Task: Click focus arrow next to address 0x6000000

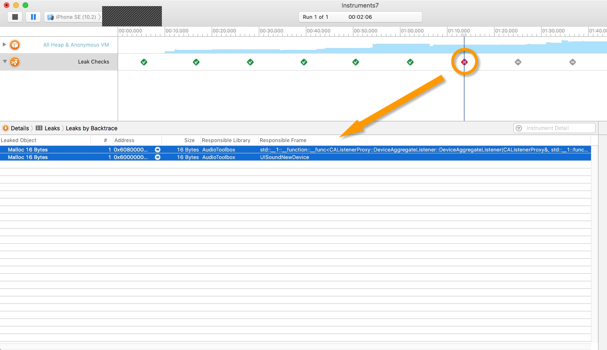Action: tap(158, 157)
